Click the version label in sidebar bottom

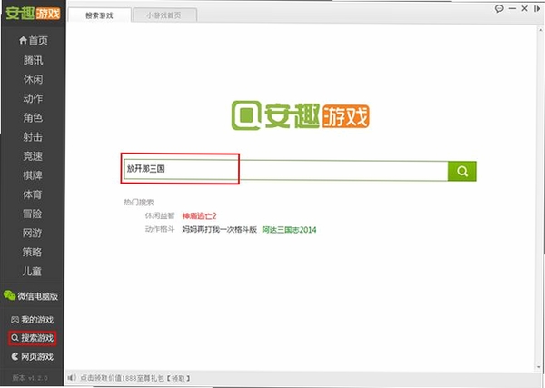click(x=30, y=378)
